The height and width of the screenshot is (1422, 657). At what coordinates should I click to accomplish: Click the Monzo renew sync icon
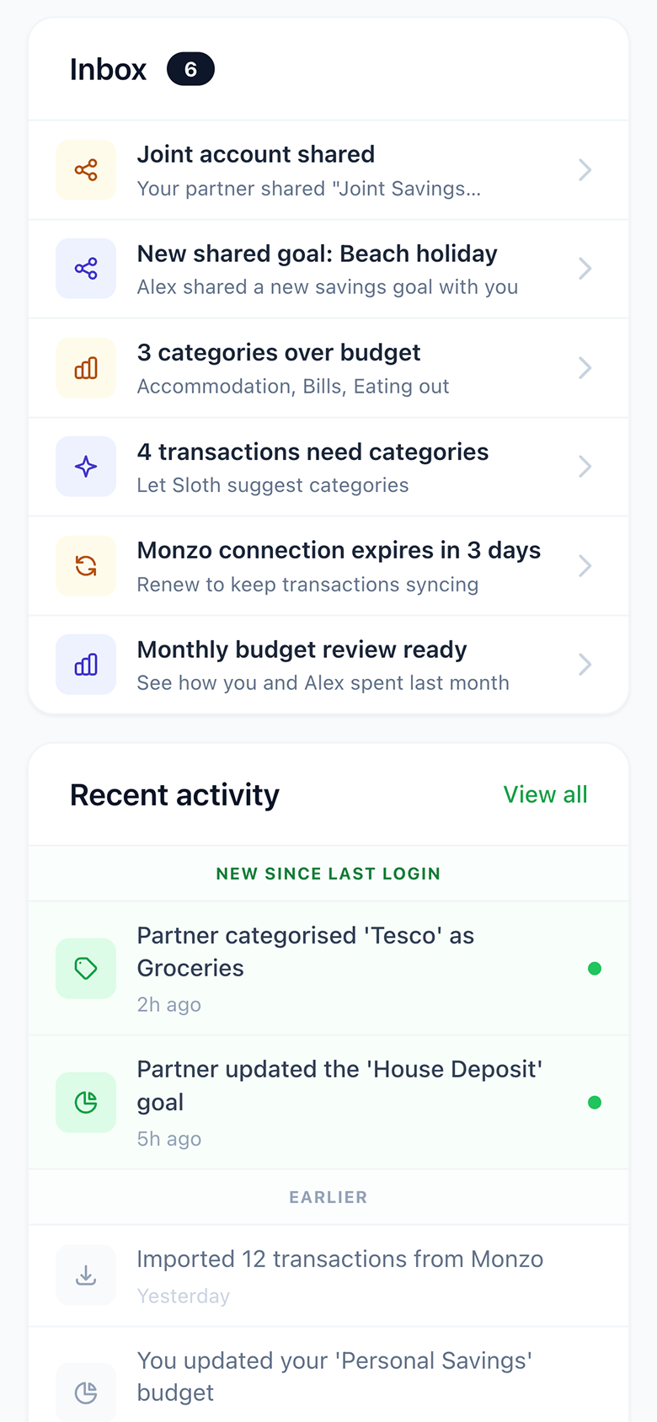(86, 566)
